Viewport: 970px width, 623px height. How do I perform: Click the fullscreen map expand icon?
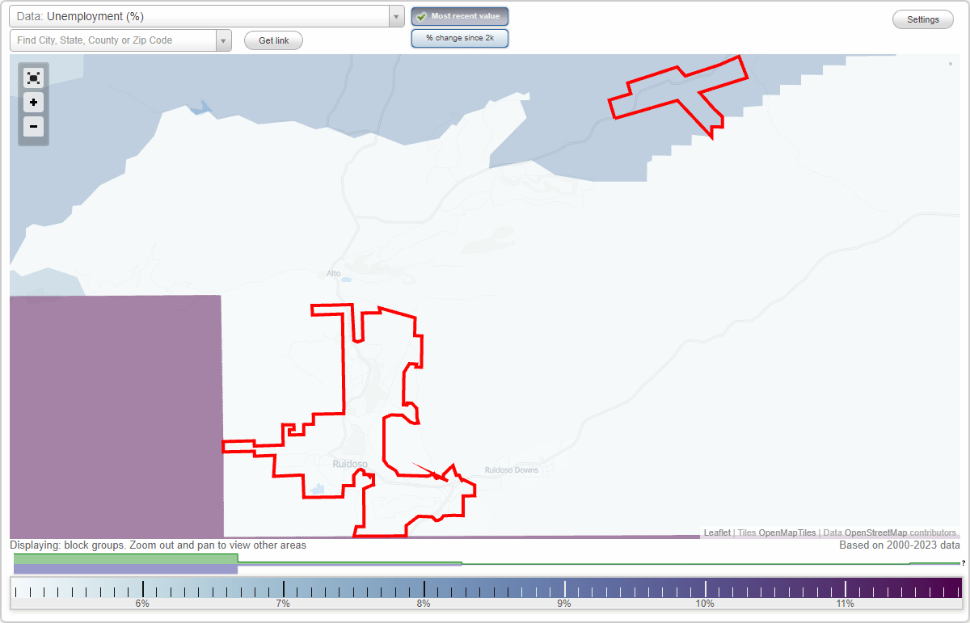33,78
